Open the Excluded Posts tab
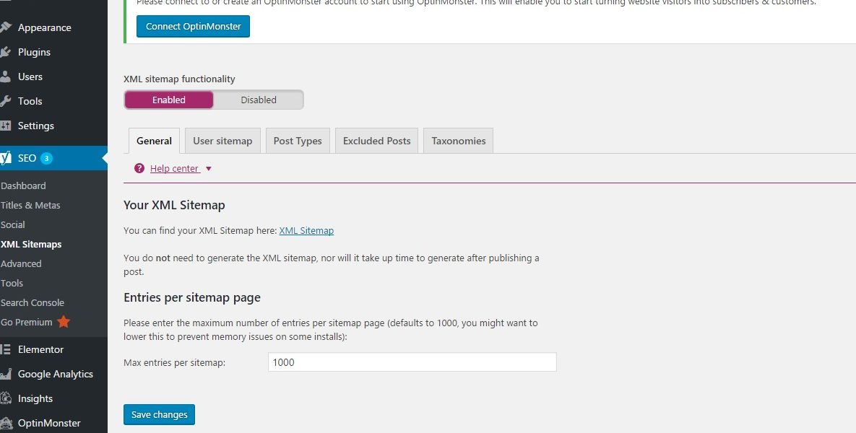 (376, 141)
